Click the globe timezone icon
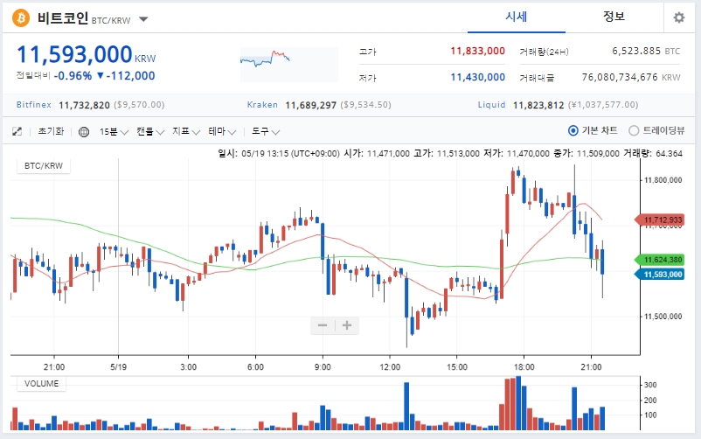The width and height of the screenshot is (701, 439). point(84,132)
